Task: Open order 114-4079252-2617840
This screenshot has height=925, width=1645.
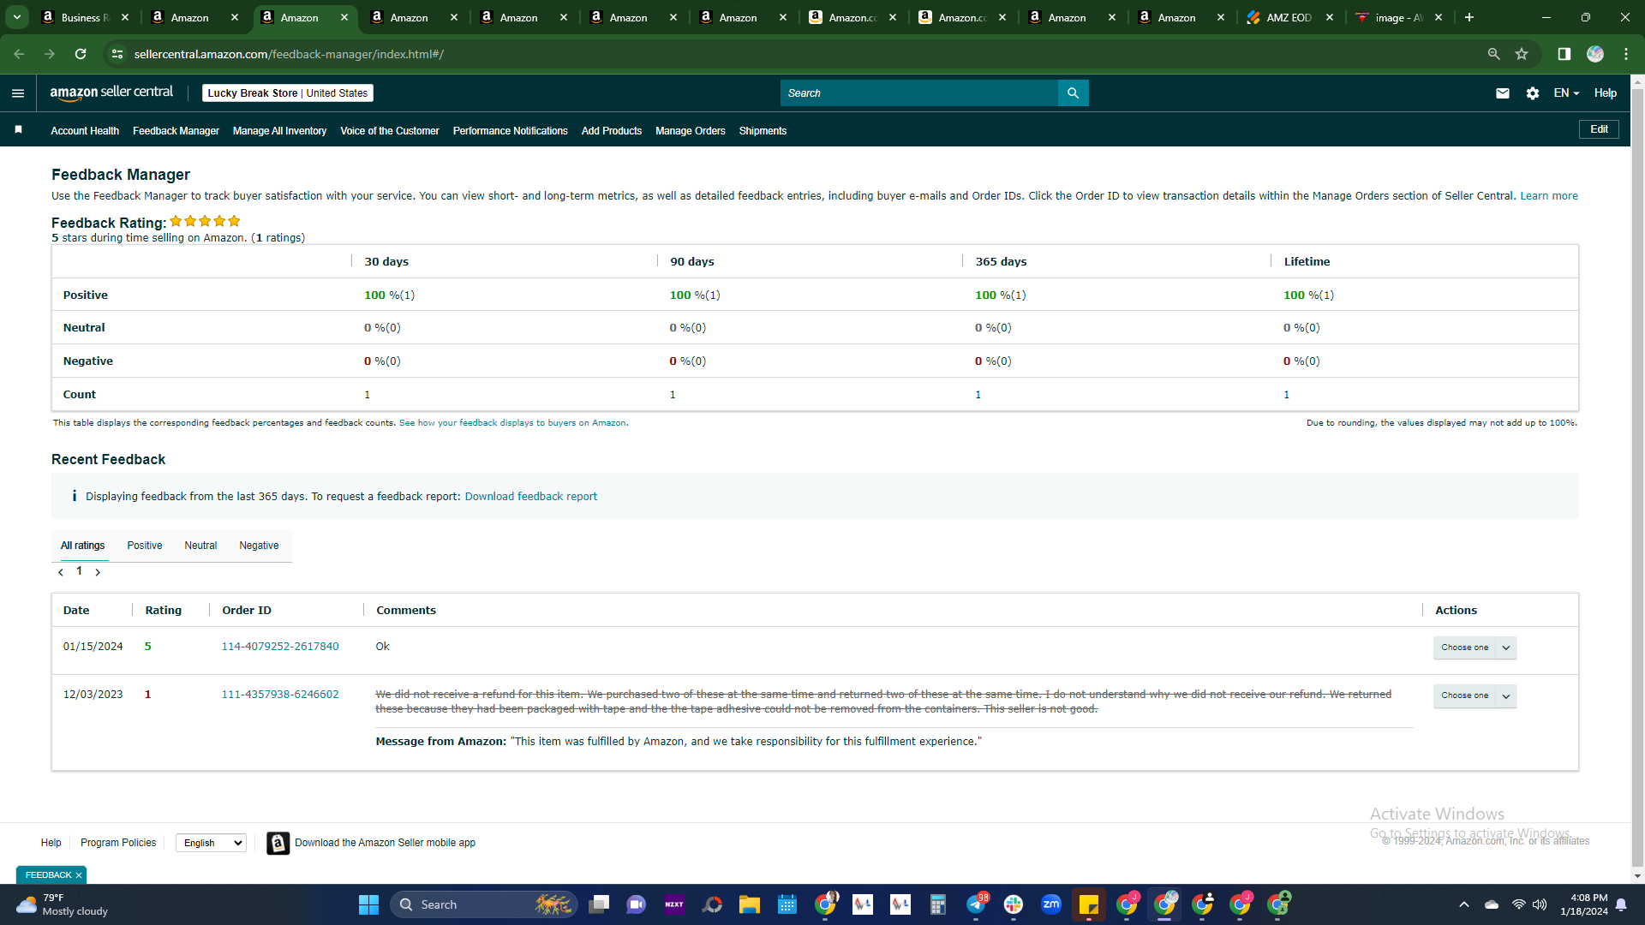Action: tap(280, 647)
